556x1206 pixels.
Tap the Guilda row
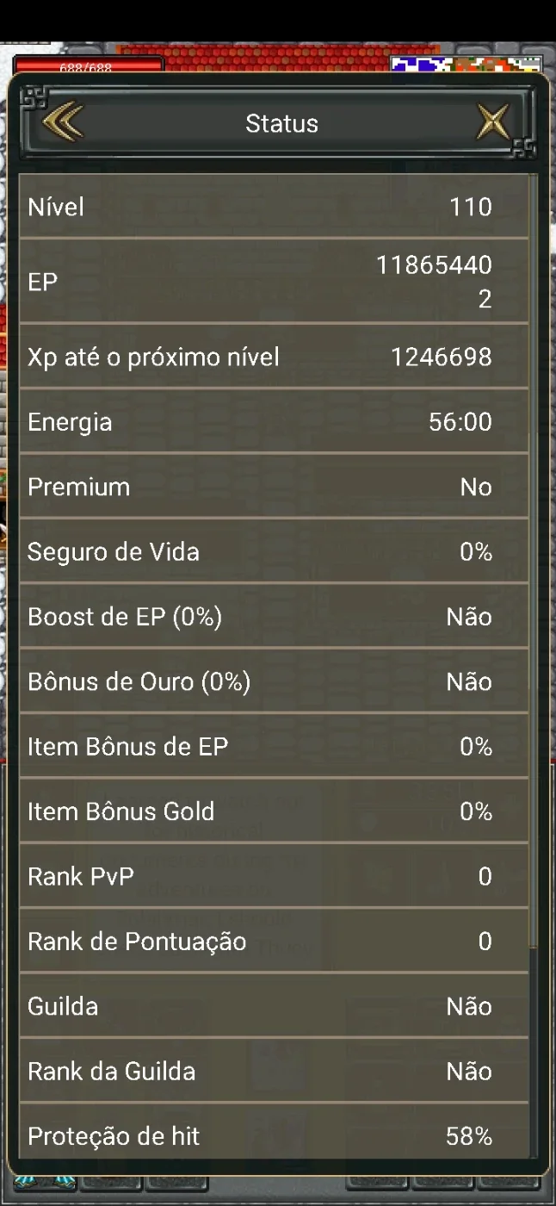tap(274, 1006)
